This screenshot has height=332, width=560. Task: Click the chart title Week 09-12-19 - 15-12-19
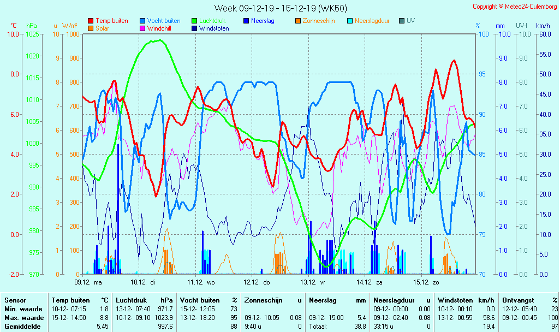click(280, 8)
